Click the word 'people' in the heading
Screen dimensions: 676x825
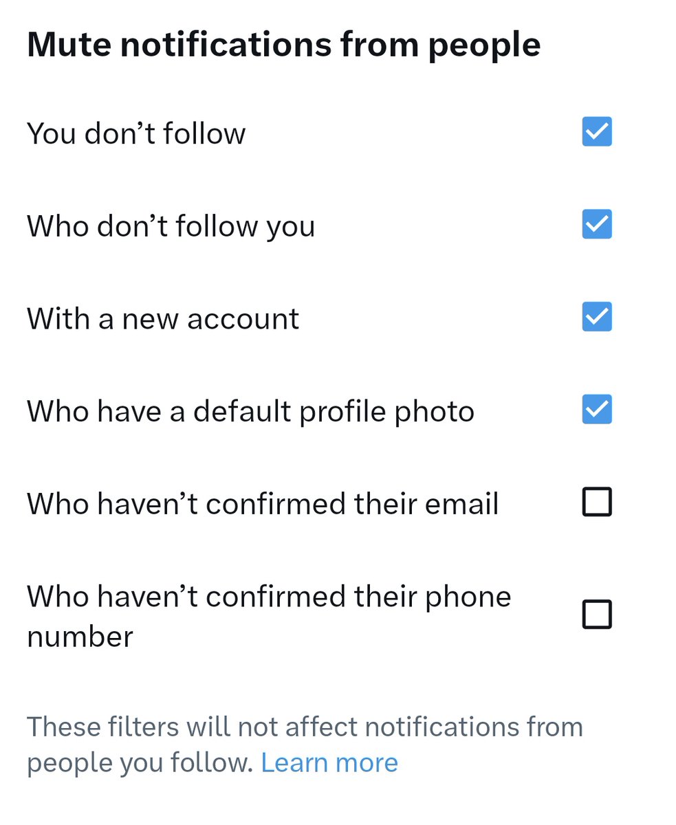[484, 46]
